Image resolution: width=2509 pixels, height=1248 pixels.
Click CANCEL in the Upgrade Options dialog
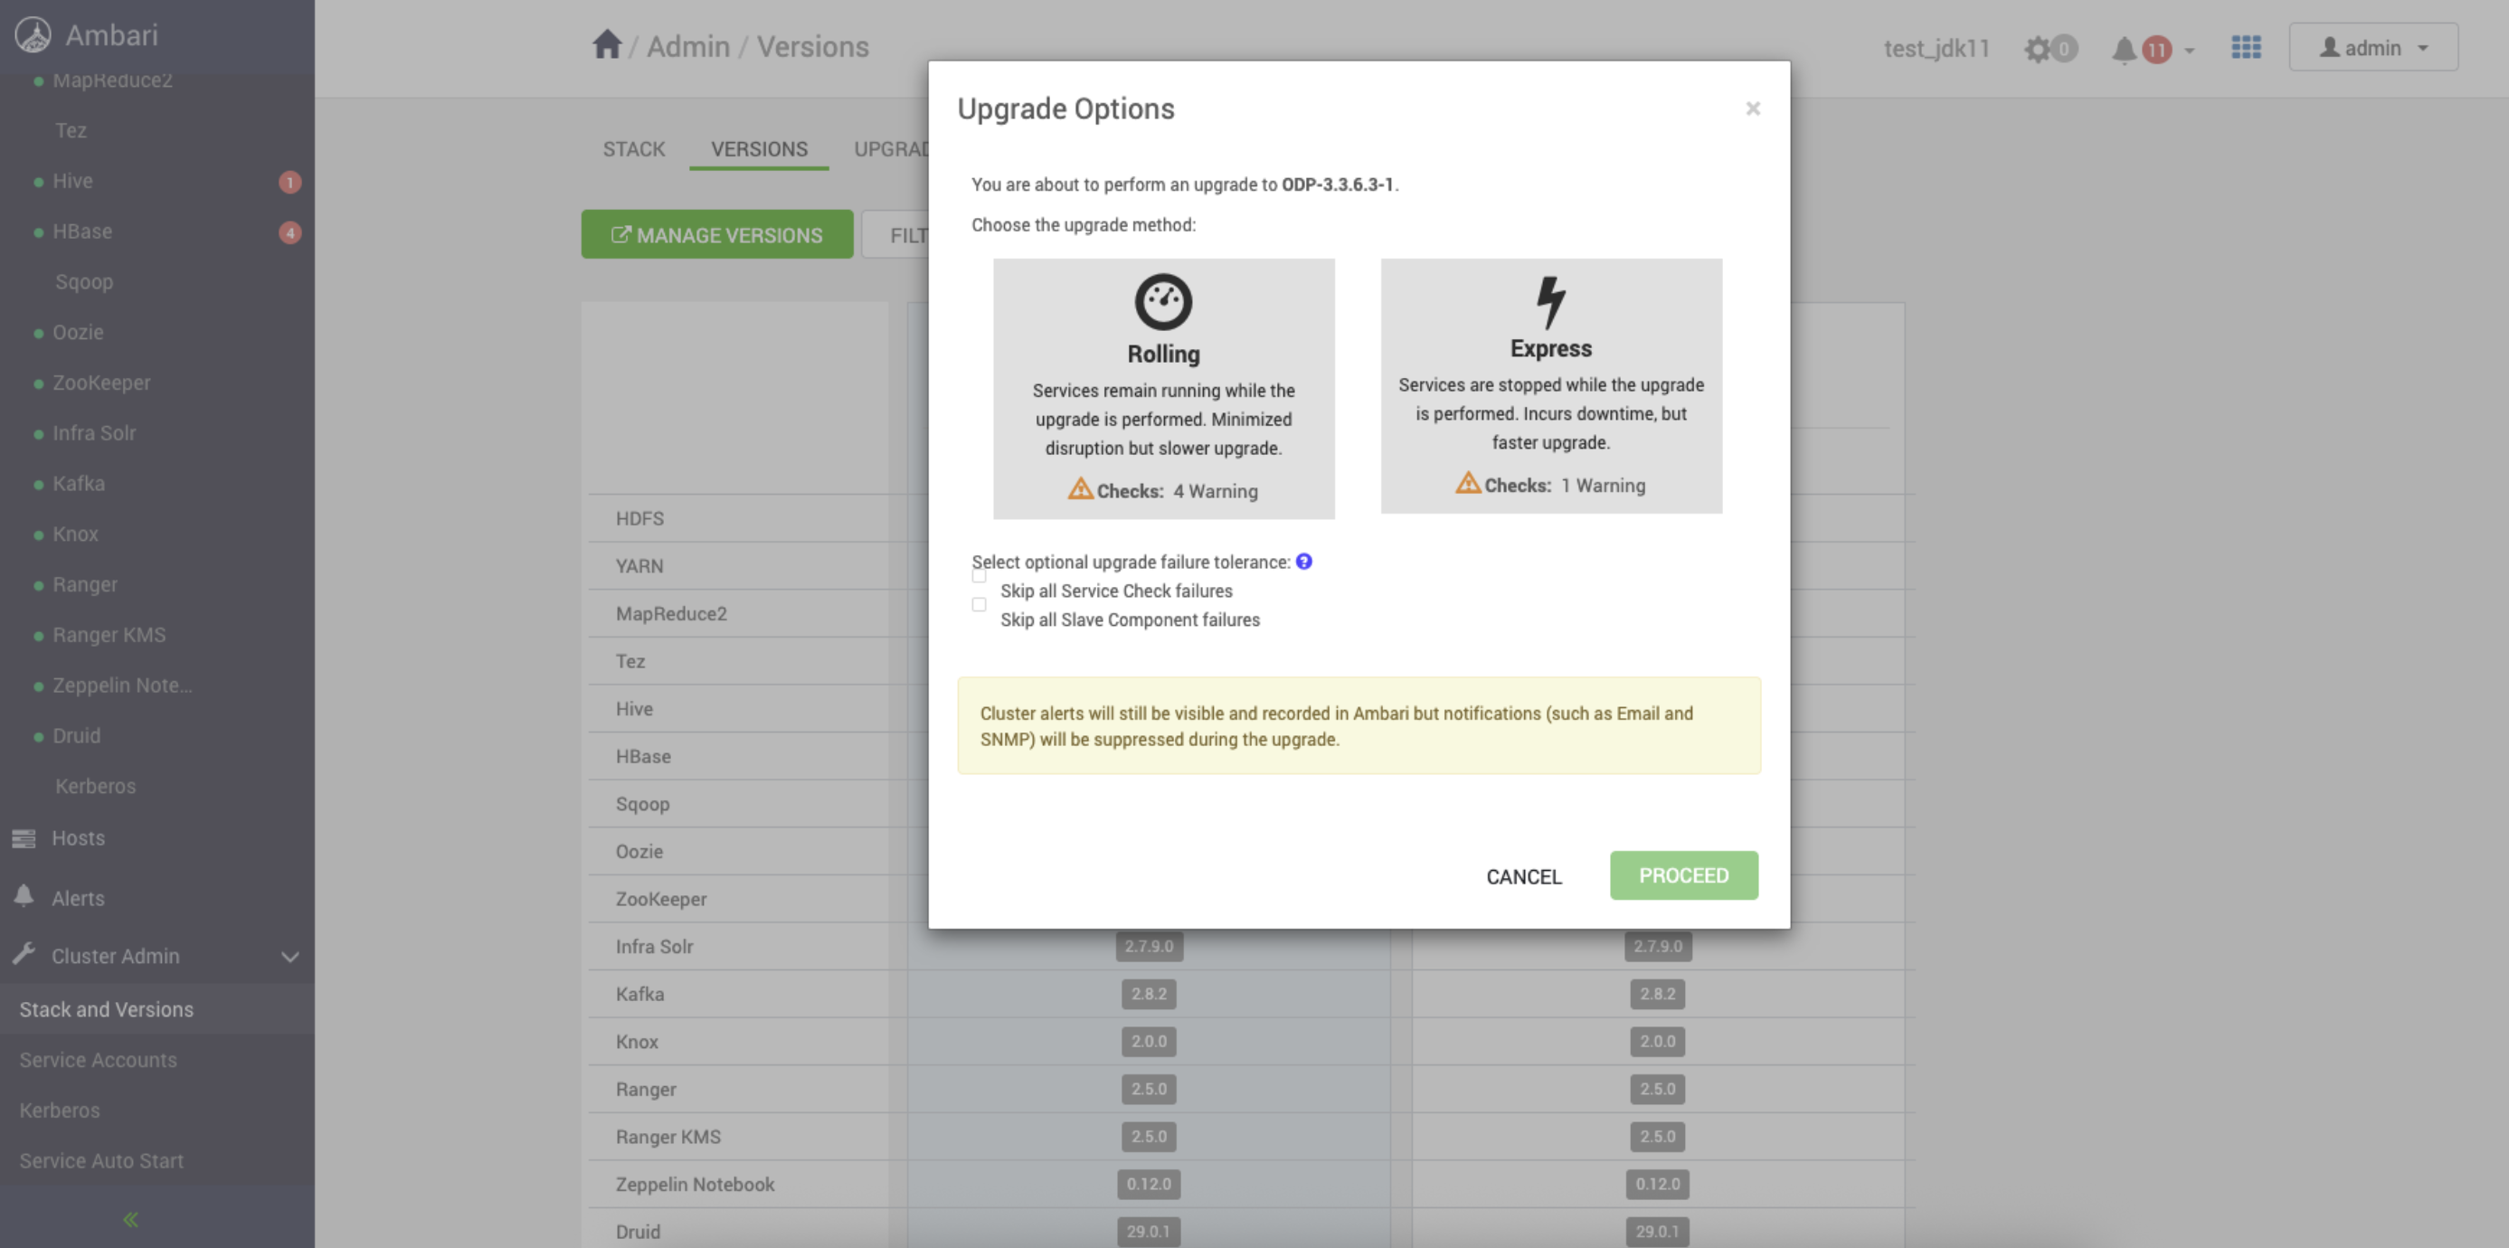1523,875
